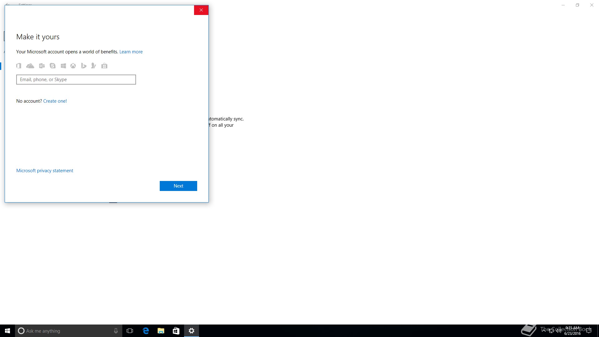Click the Bing icon in the dialog
Image resolution: width=599 pixels, height=337 pixels.
(x=84, y=66)
